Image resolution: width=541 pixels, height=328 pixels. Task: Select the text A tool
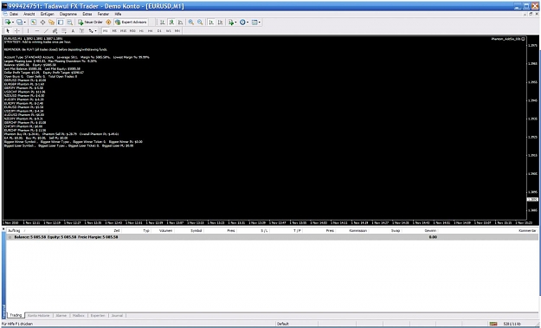(73, 30)
